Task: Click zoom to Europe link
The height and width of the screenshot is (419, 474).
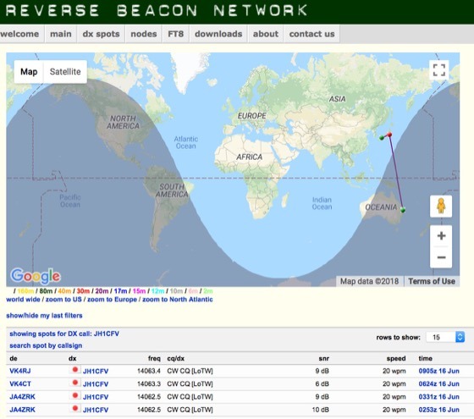Action: (112, 300)
